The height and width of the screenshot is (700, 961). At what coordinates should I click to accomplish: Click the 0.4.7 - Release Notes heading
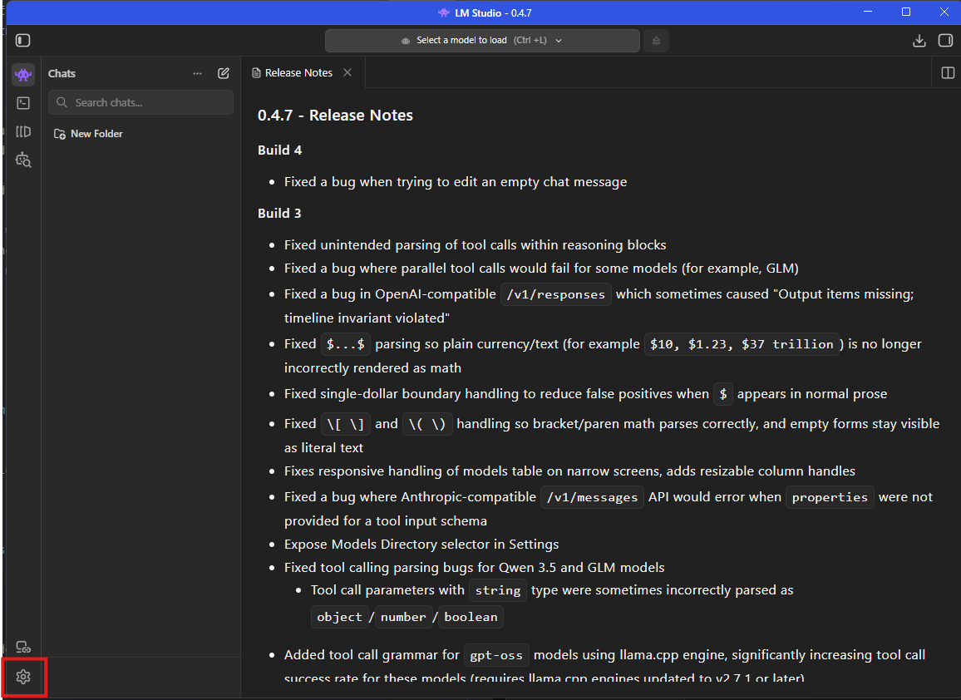[x=335, y=116]
